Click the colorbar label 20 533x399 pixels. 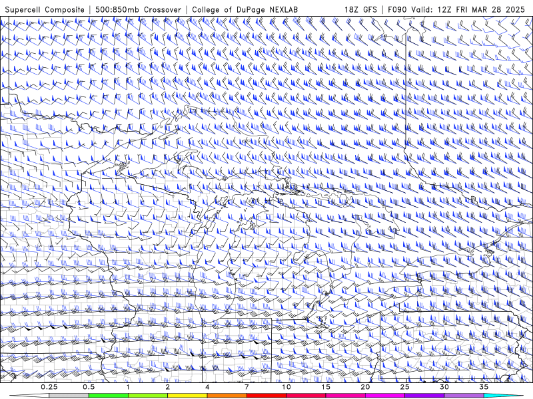tap(365, 387)
